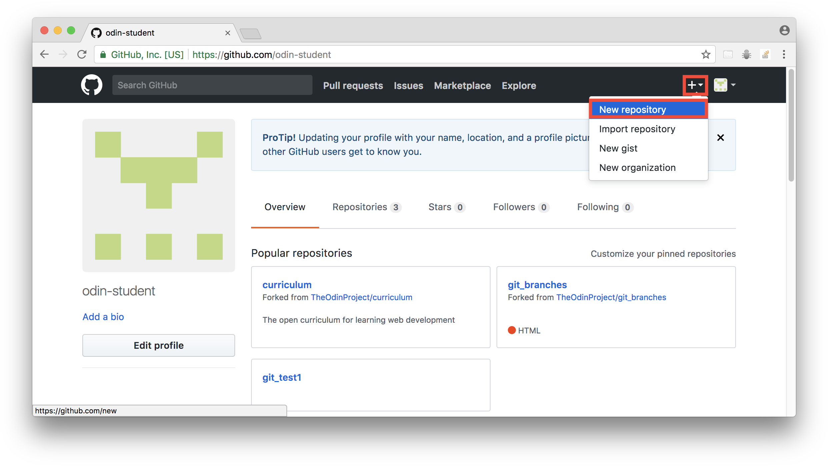Click the bug extension icon in toolbar
Screen dimensions: 828x466
[747, 54]
